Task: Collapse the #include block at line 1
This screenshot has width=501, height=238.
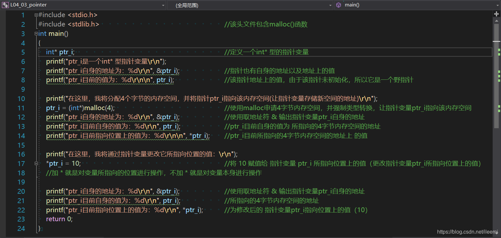Action: click(x=36, y=15)
